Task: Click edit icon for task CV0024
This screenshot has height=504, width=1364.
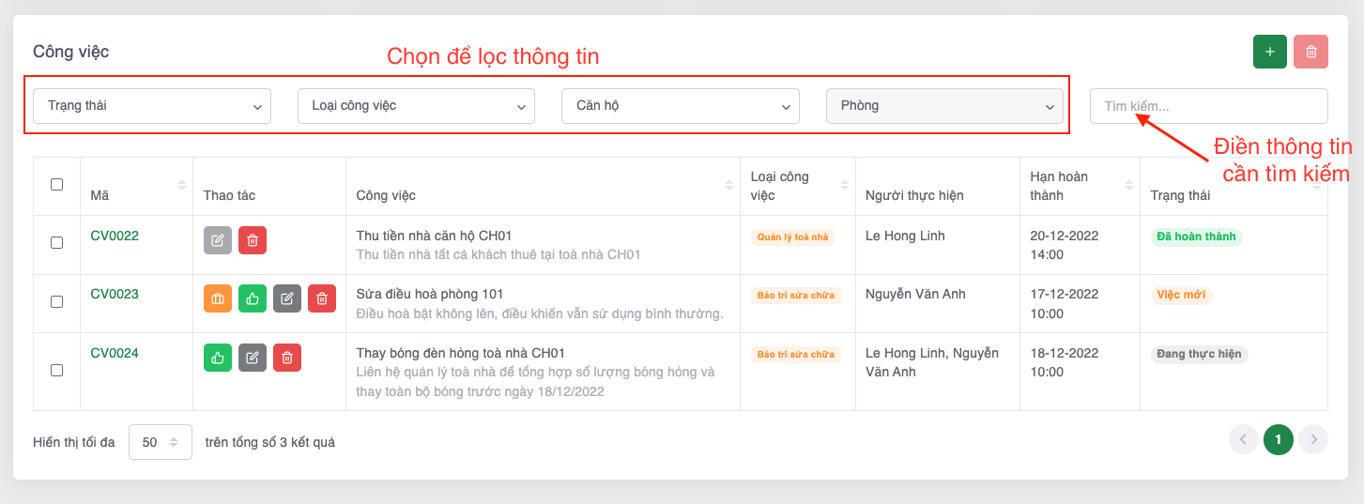Action: (253, 358)
